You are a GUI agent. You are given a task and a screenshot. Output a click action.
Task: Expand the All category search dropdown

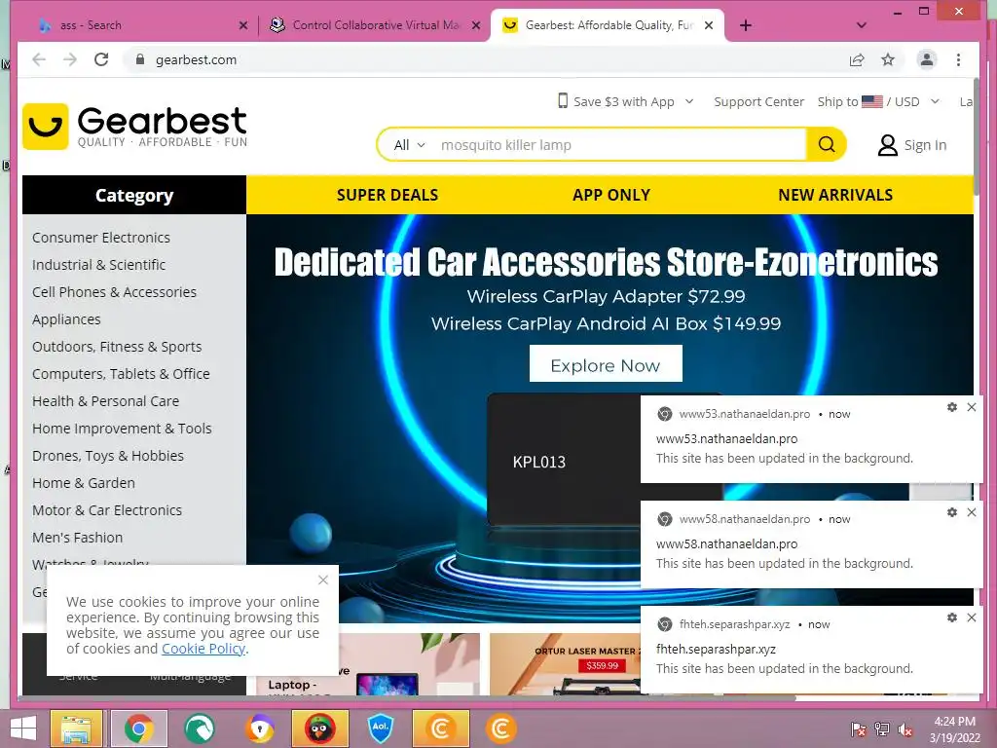click(409, 145)
